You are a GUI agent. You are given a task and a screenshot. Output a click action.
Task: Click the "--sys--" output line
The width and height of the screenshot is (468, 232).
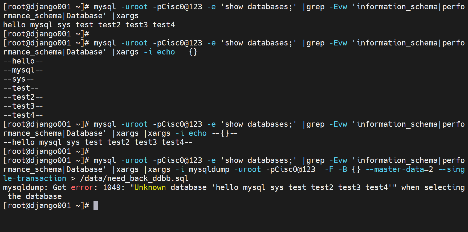19,79
